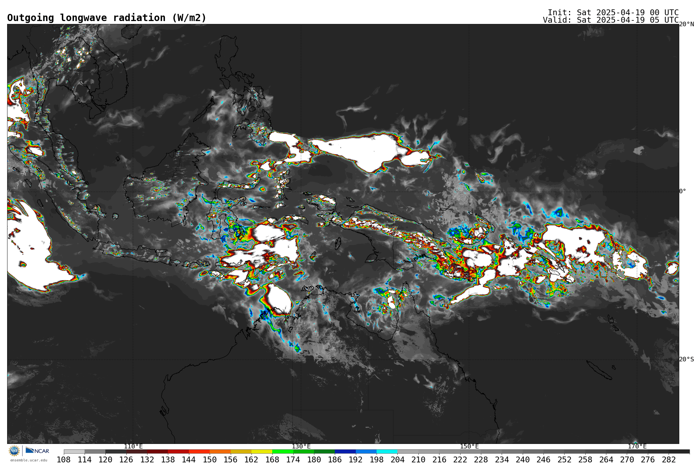Click the 0° equator latitude label
This screenshot has width=700, height=464.
[682, 191]
